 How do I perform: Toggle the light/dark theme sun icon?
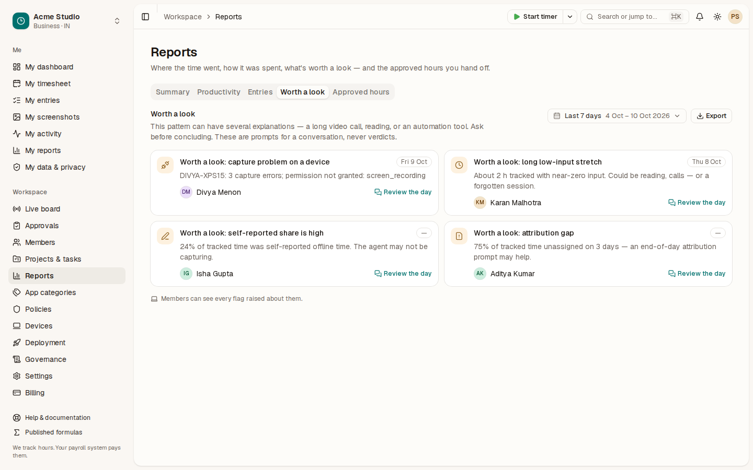click(717, 17)
